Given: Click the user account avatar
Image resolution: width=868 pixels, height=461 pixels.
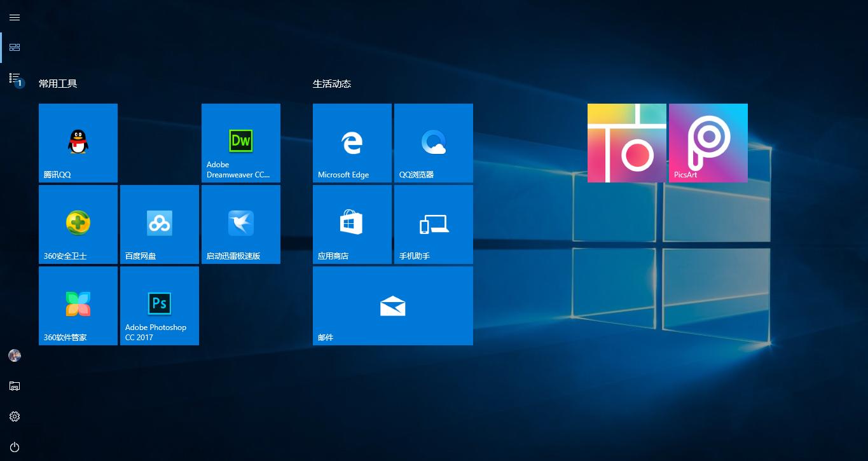Looking at the screenshot, I should click(15, 355).
